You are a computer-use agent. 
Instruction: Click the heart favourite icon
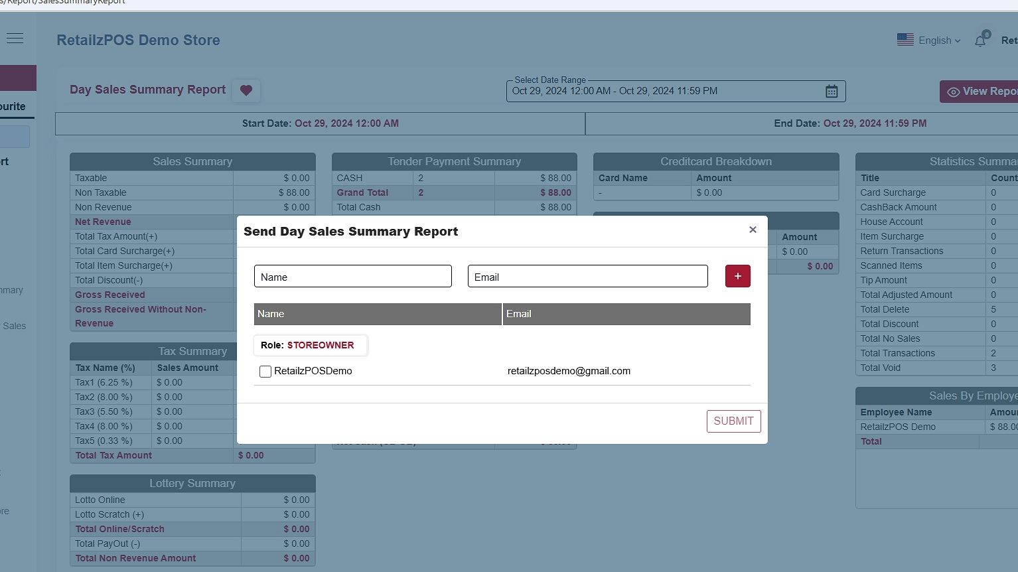click(246, 90)
